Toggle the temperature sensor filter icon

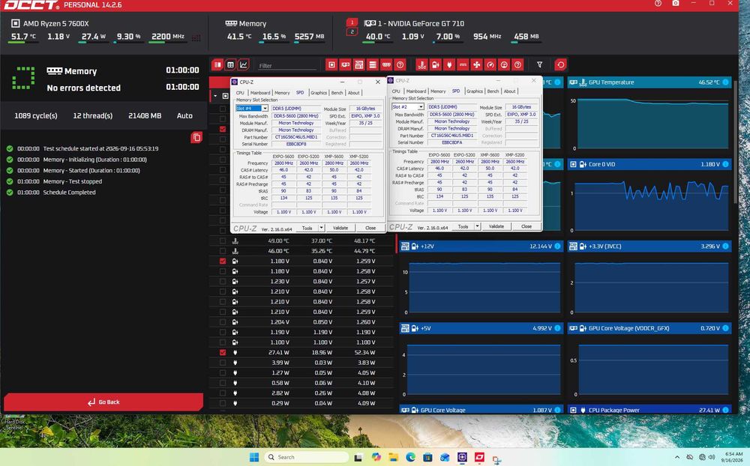click(x=421, y=64)
